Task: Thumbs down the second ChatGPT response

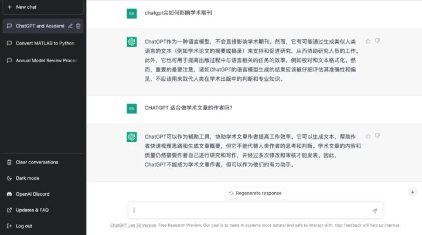Action: (x=377, y=136)
